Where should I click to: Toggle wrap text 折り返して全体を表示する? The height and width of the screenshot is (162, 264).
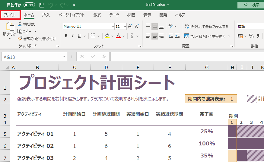[206, 27]
